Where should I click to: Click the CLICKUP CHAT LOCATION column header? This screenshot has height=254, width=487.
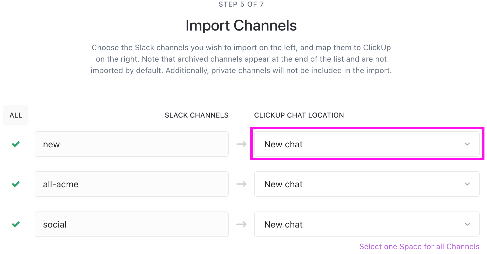pyautogui.click(x=299, y=115)
